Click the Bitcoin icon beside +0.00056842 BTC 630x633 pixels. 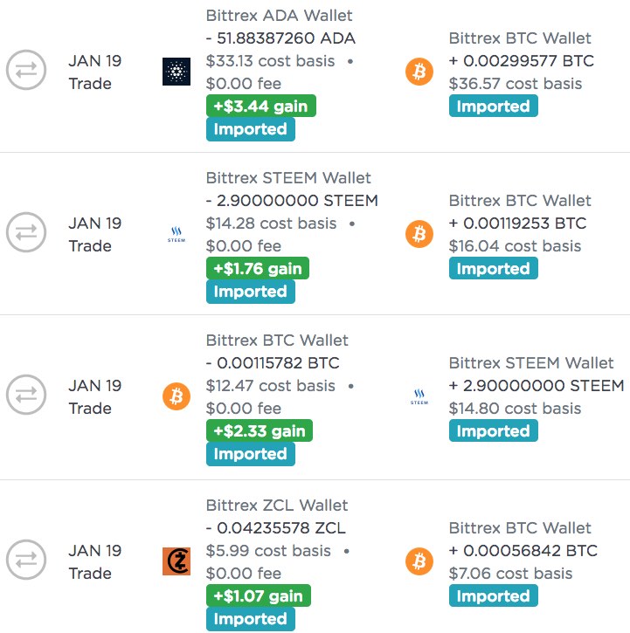(x=419, y=561)
